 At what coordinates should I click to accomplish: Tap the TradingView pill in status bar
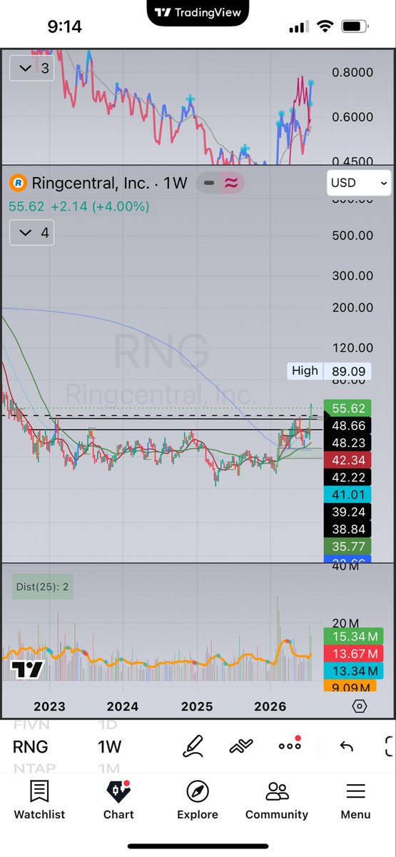pyautogui.click(x=198, y=12)
